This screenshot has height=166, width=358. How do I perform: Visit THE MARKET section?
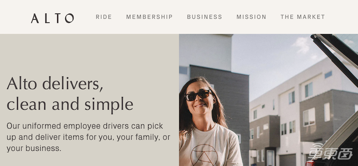coord(303,17)
